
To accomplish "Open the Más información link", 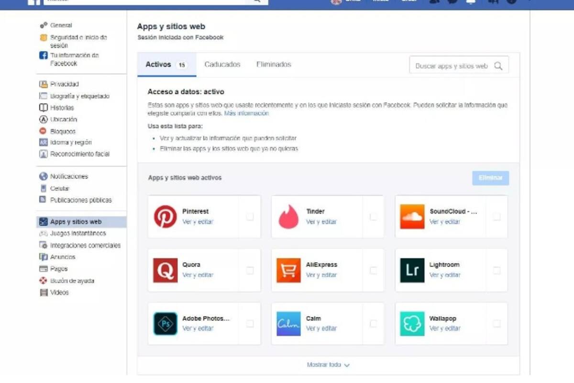I will pos(246,114).
